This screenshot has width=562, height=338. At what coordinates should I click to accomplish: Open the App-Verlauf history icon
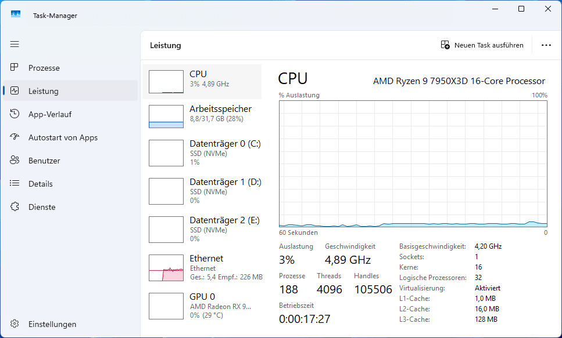[15, 114]
